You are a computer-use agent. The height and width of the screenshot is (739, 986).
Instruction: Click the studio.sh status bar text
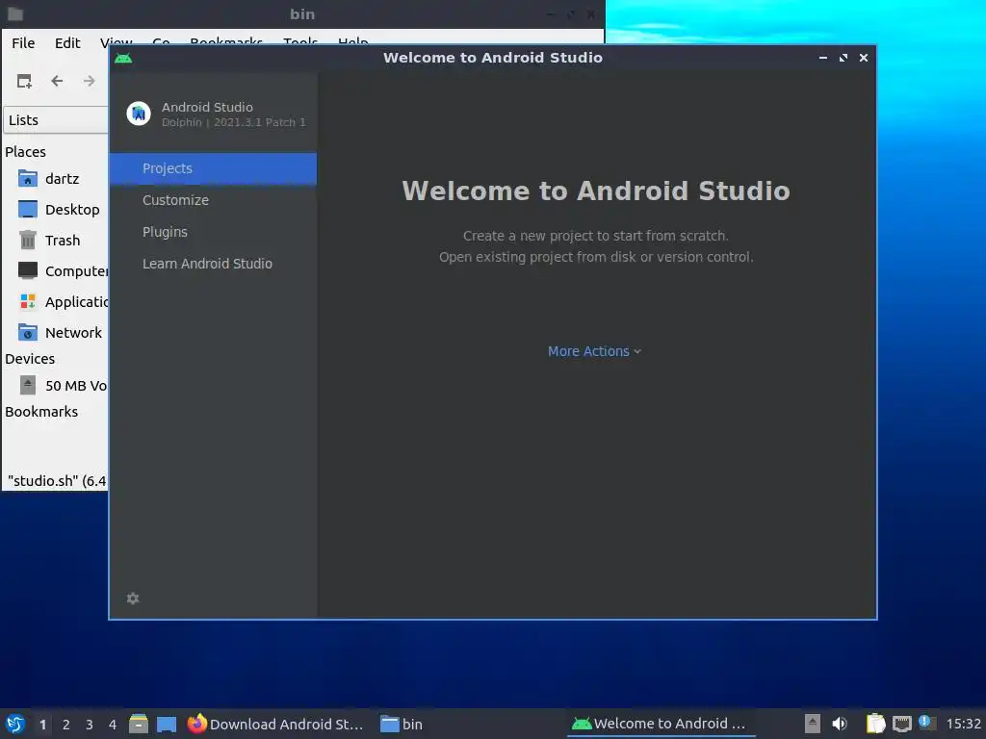tap(57, 481)
